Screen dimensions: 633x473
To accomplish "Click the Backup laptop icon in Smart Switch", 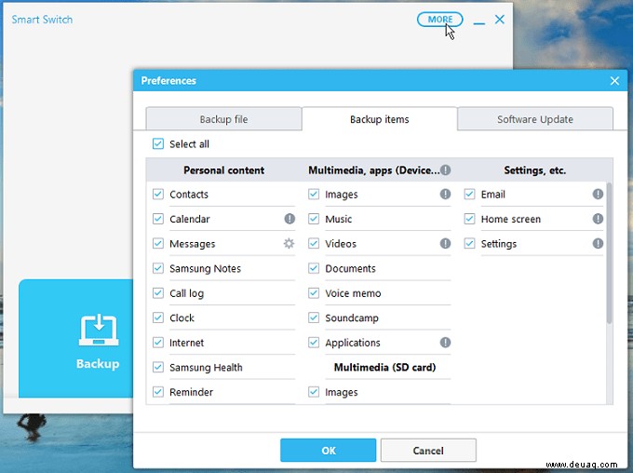I will click(x=99, y=330).
